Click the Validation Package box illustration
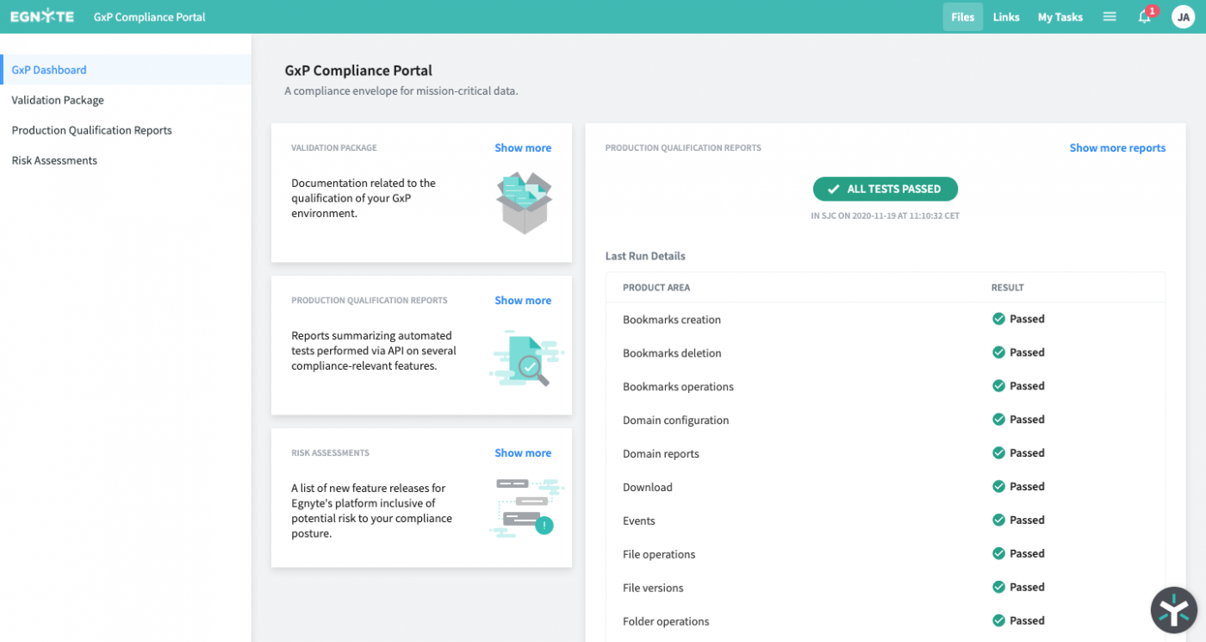The image size is (1206, 642). tap(524, 203)
